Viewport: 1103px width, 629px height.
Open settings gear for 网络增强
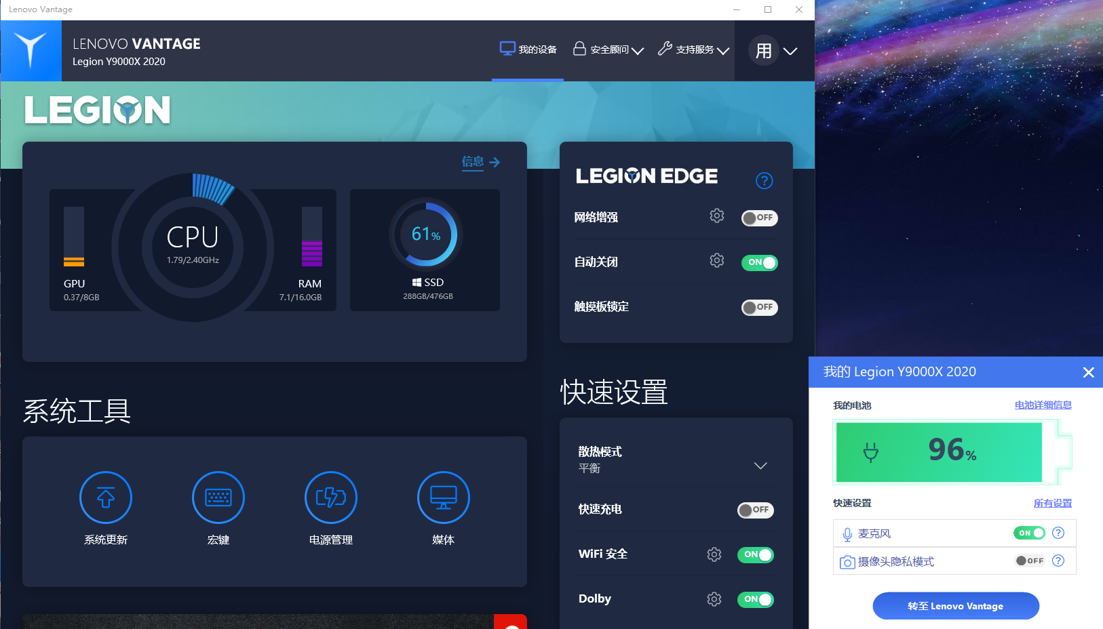(x=717, y=216)
